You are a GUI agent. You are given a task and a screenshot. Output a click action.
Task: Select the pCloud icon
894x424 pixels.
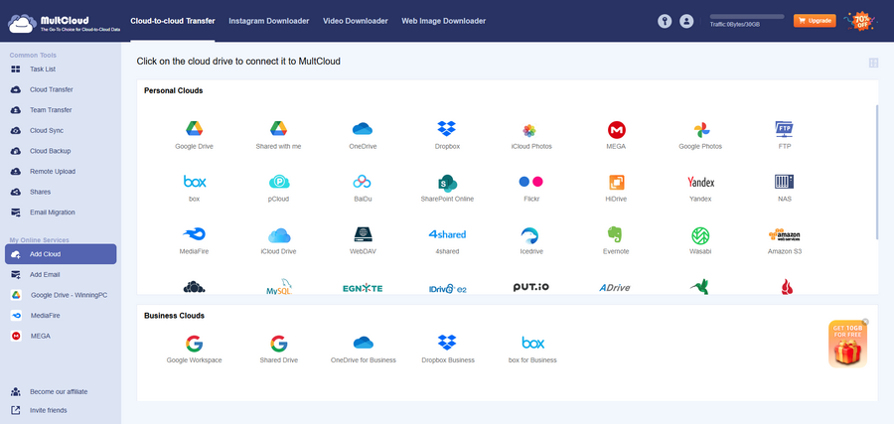[277, 183]
